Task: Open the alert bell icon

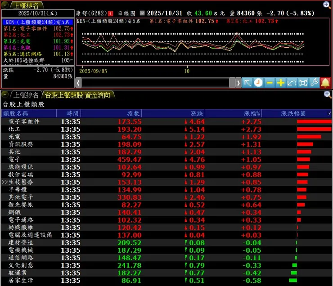Action: point(325,83)
